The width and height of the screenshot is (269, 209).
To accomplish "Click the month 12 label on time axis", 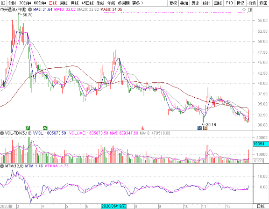I will pyautogui.click(x=228, y=206).
